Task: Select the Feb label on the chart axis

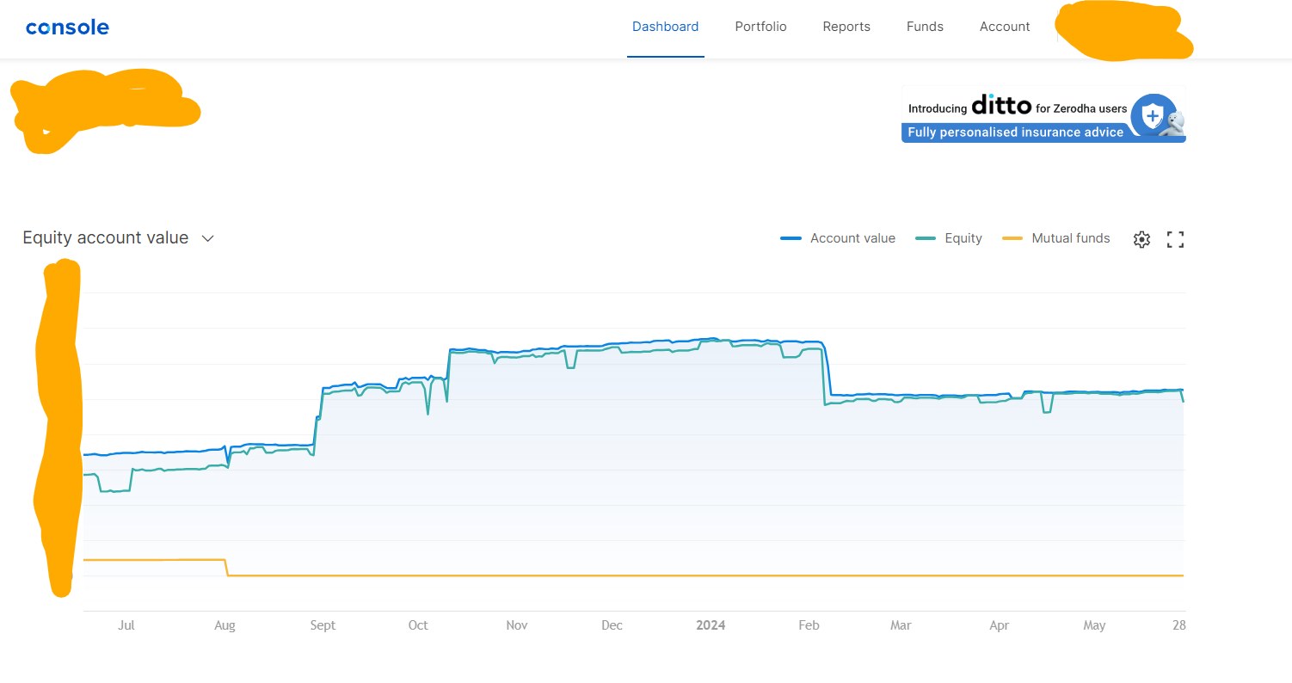Action: 809,625
